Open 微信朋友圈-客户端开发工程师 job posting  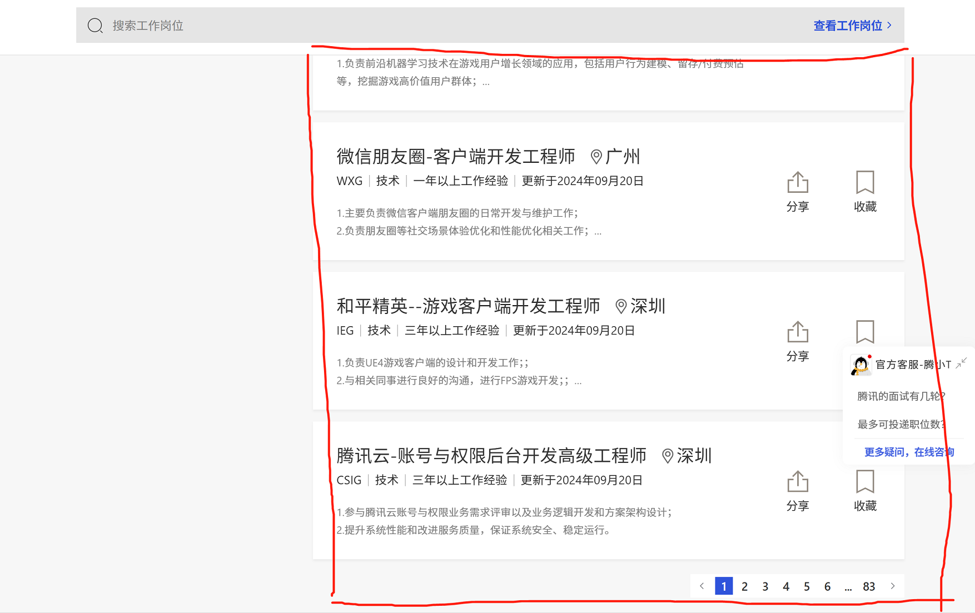coord(456,157)
